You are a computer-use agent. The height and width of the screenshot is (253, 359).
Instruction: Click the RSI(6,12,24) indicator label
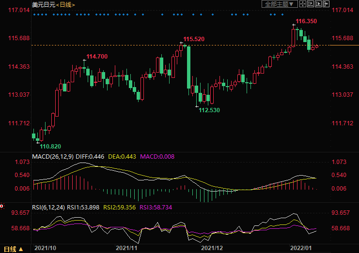48,207
